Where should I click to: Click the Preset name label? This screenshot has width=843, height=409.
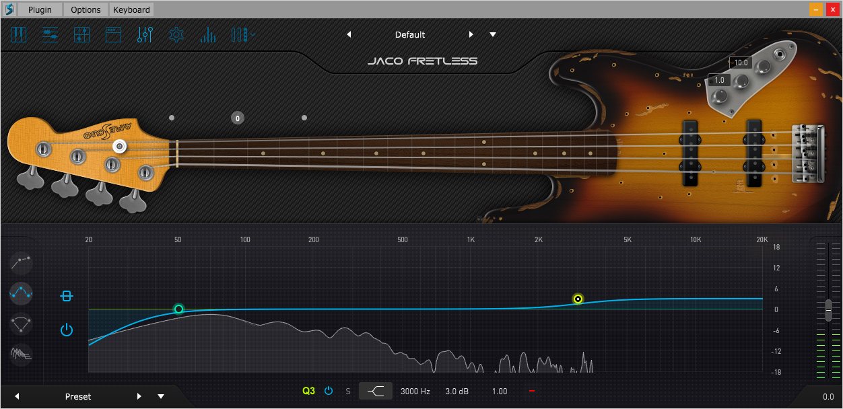click(x=78, y=396)
